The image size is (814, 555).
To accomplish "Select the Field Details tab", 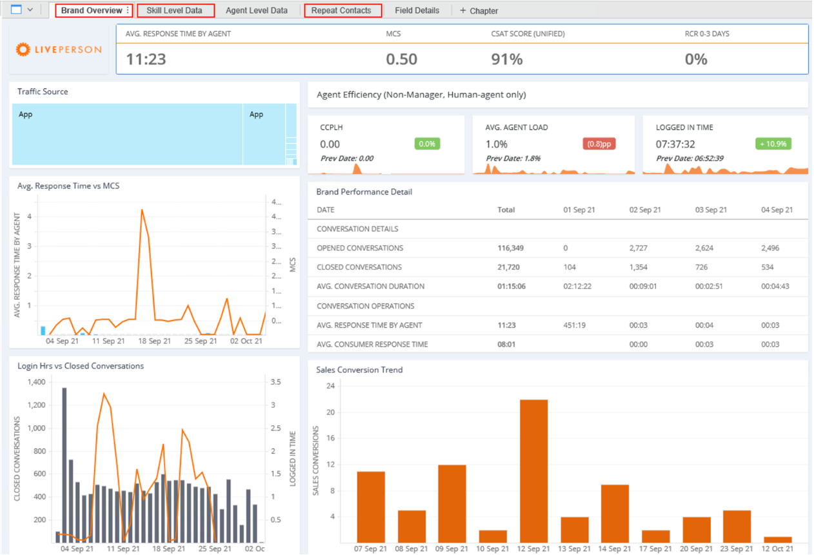I will coord(417,10).
